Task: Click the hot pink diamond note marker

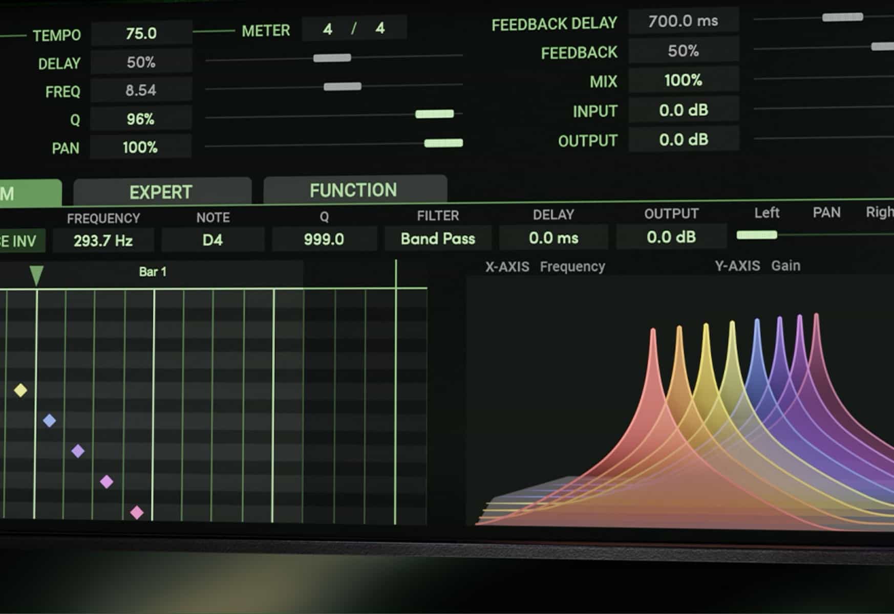Action: [x=137, y=512]
